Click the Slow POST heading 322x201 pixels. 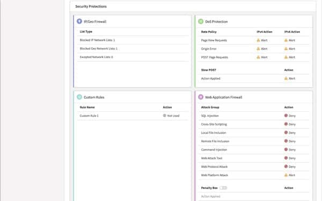[208, 70]
